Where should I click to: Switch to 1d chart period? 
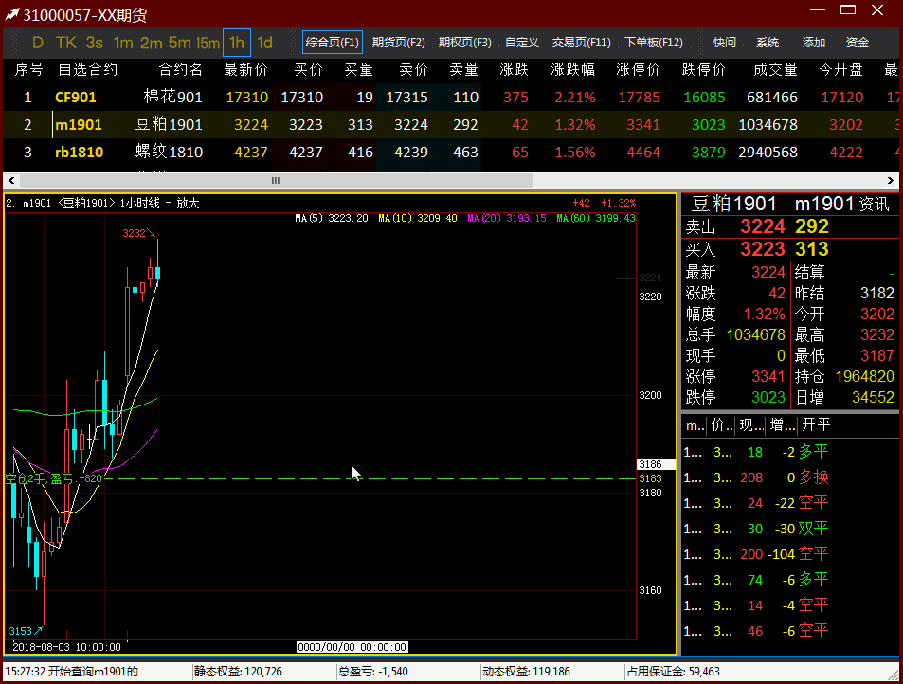265,43
